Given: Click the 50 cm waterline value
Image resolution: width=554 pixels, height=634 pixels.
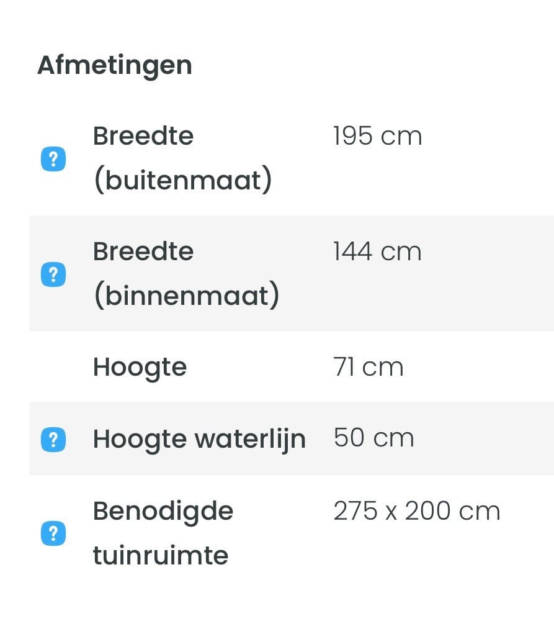Looking at the screenshot, I should pos(373,438).
